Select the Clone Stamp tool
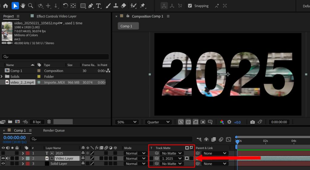Viewport: 310px width, 170px height. pyautogui.click(x=116, y=6)
